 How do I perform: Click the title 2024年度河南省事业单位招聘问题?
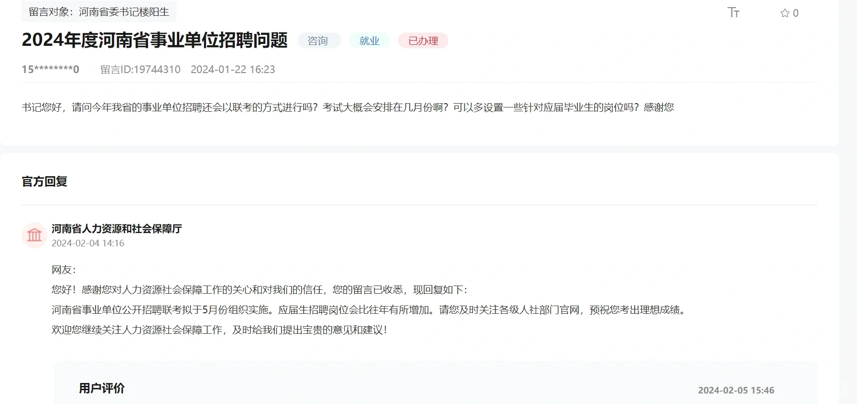coord(155,40)
